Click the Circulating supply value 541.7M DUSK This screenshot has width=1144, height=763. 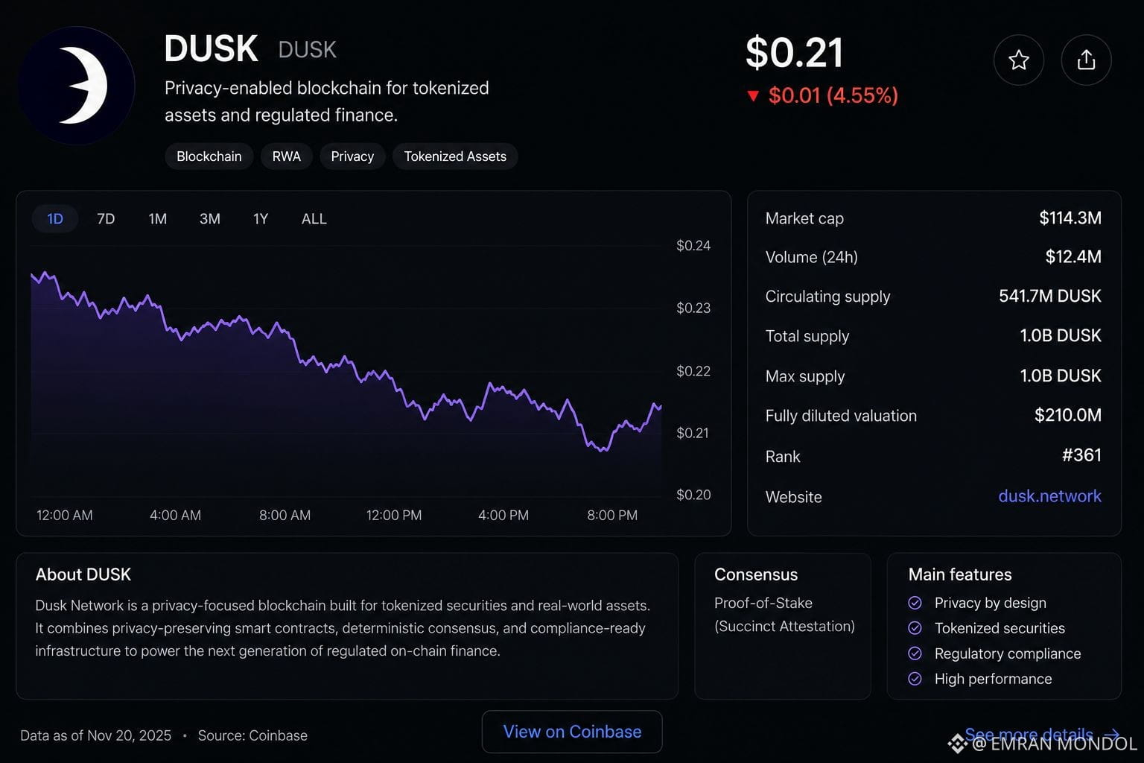[x=1050, y=297]
